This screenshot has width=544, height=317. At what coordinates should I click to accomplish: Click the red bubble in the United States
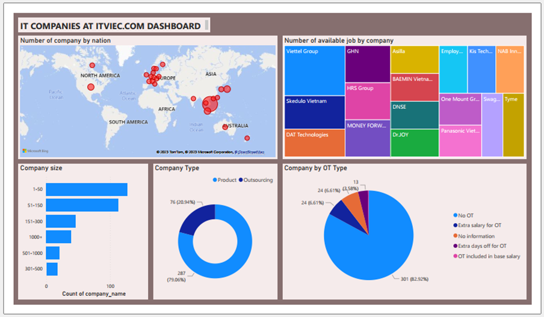click(x=91, y=87)
